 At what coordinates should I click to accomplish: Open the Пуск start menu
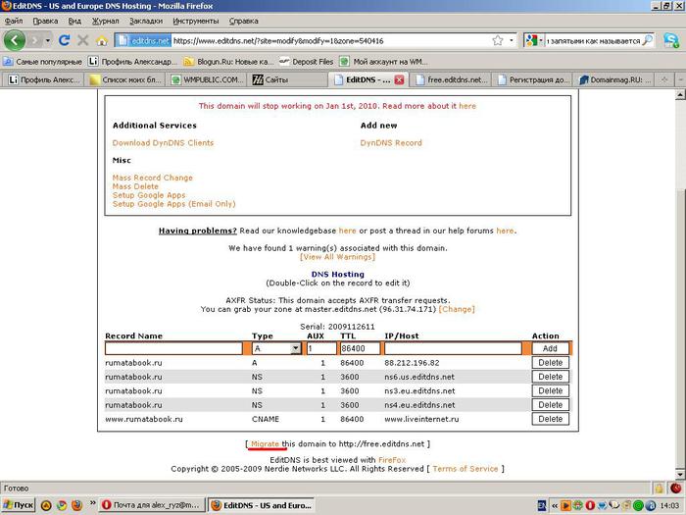19,505
